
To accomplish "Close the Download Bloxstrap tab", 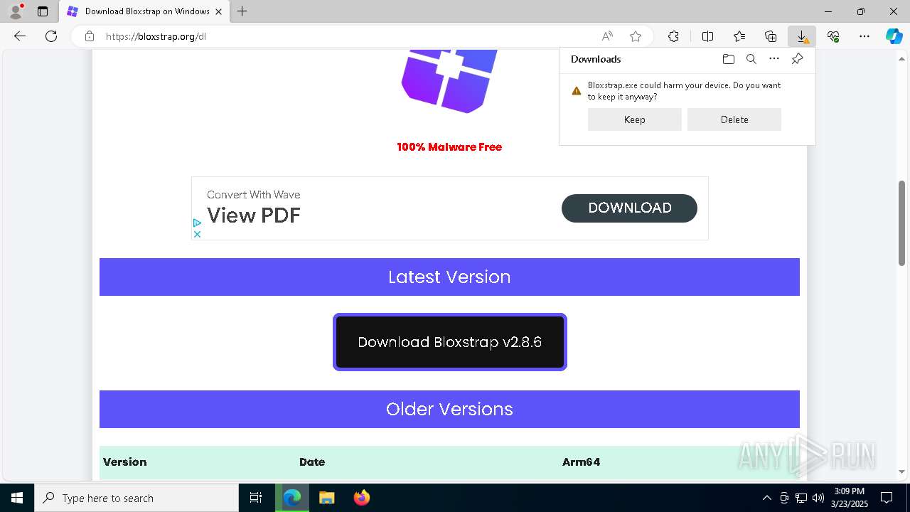I will point(219,11).
